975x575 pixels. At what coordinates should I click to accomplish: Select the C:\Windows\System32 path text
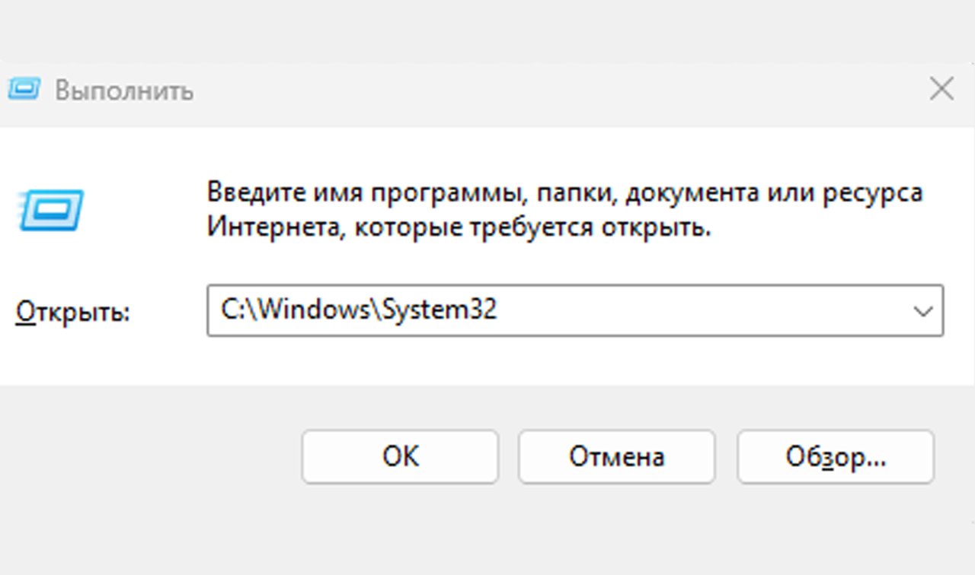coord(358,310)
